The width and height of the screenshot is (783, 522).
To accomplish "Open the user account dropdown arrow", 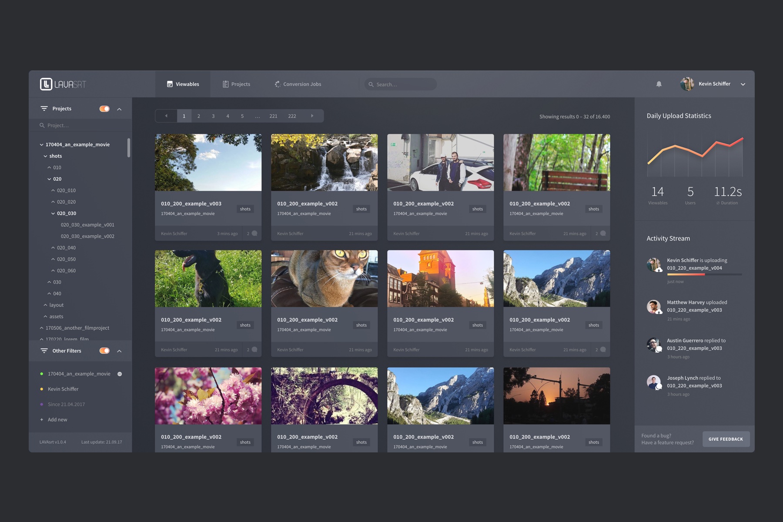I will click(743, 84).
